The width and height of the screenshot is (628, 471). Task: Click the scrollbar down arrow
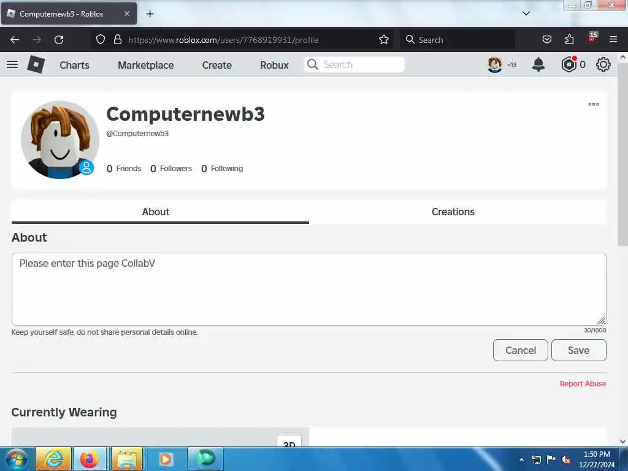pyautogui.click(x=623, y=442)
